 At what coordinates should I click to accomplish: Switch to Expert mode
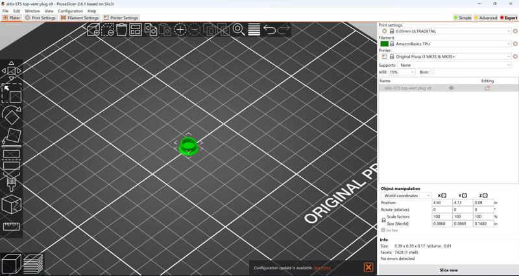pos(509,18)
